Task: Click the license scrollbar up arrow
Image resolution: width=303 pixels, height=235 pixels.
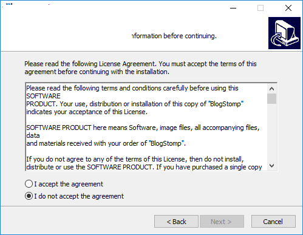Action: (271, 89)
